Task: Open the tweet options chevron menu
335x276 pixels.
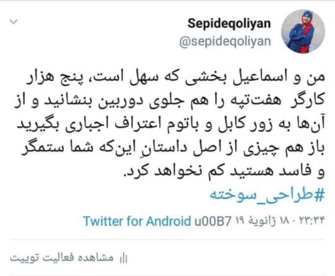Action: coord(14,22)
